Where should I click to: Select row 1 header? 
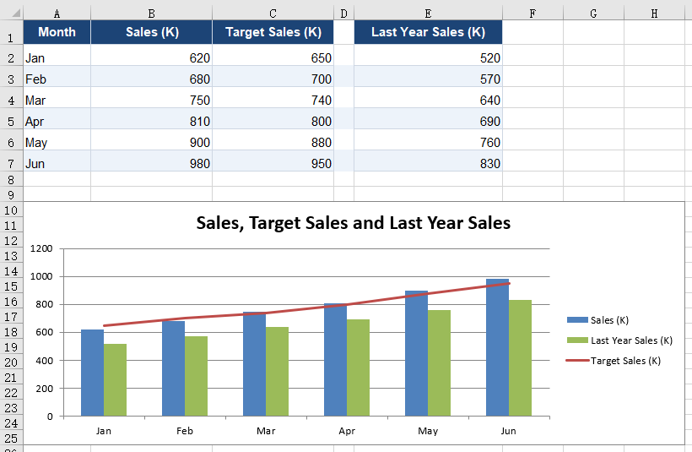click(x=11, y=32)
